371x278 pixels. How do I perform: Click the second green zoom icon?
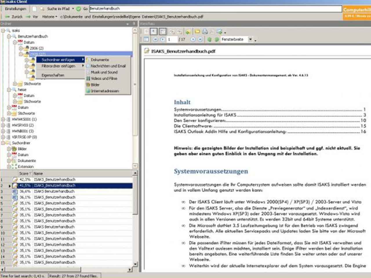tap(217, 39)
